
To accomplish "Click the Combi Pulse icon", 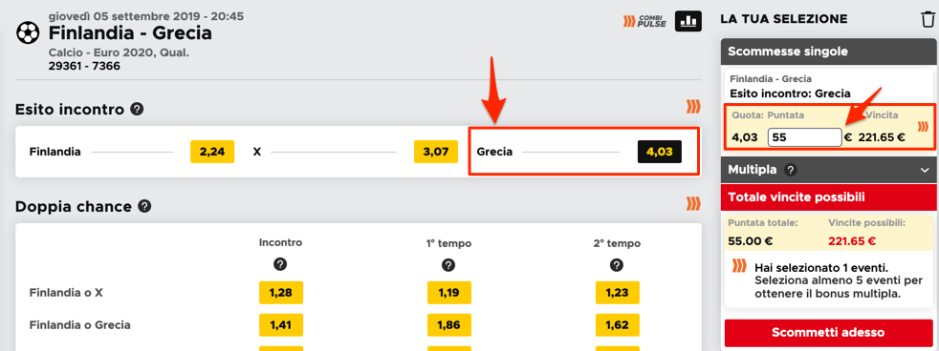I will (x=644, y=22).
